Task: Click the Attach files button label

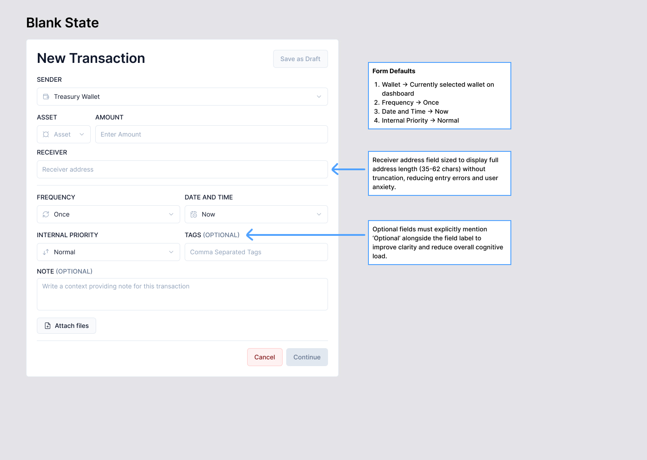Action: click(x=72, y=326)
